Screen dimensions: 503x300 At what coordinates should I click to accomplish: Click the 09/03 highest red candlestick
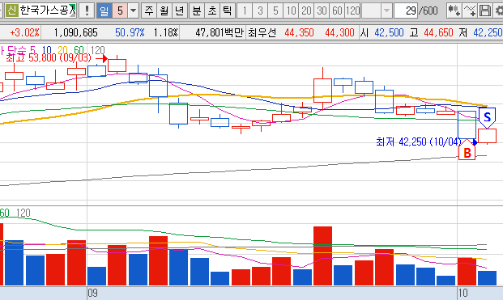pyautogui.click(x=117, y=65)
